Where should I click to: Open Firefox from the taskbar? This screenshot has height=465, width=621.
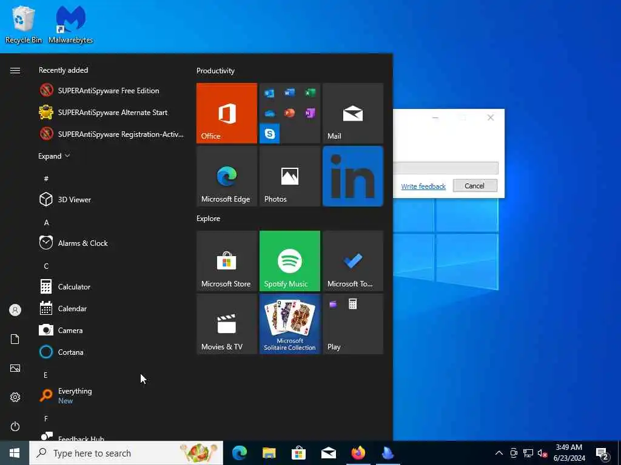click(x=358, y=453)
